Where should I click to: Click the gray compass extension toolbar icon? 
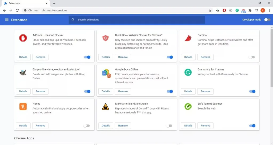pyautogui.click(x=231, y=10)
